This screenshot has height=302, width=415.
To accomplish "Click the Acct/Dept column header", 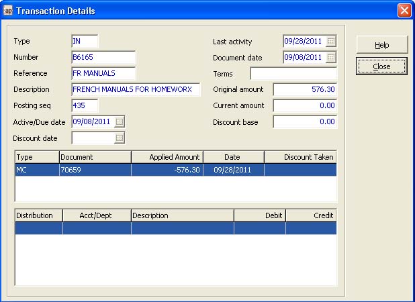I will (x=96, y=215).
